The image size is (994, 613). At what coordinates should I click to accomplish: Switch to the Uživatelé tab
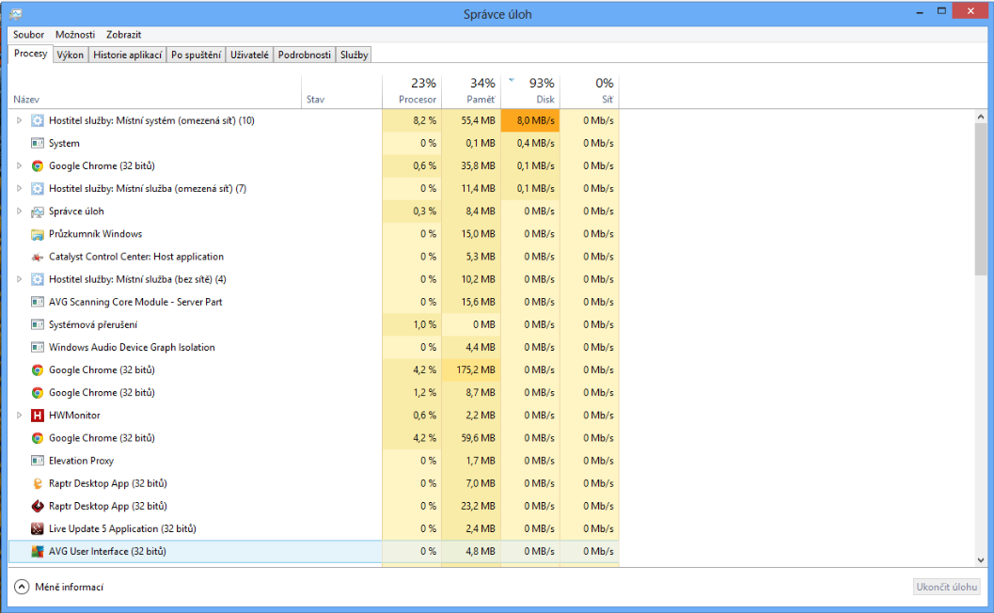click(249, 55)
